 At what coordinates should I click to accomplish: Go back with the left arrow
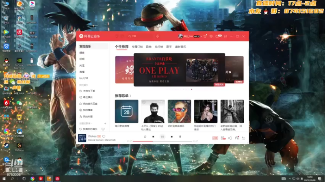(117, 36)
